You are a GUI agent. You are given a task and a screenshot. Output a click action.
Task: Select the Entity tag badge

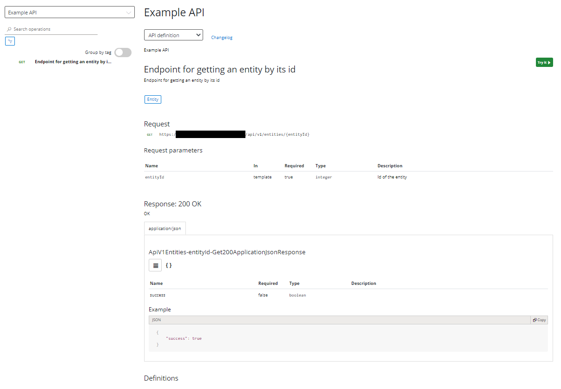click(152, 99)
